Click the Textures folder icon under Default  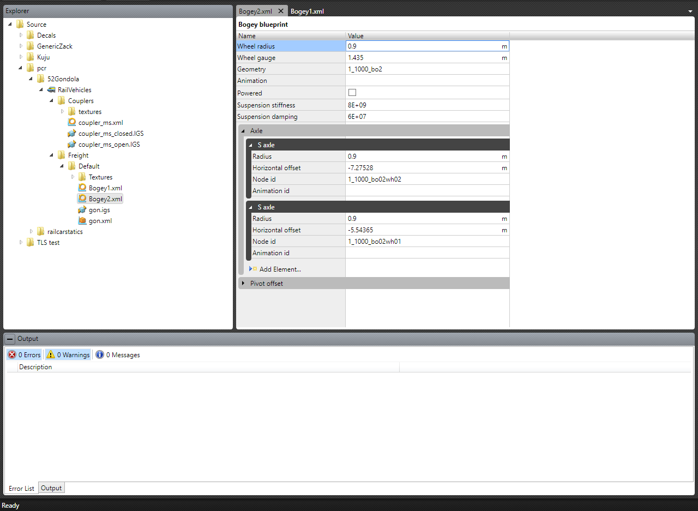[x=82, y=177]
